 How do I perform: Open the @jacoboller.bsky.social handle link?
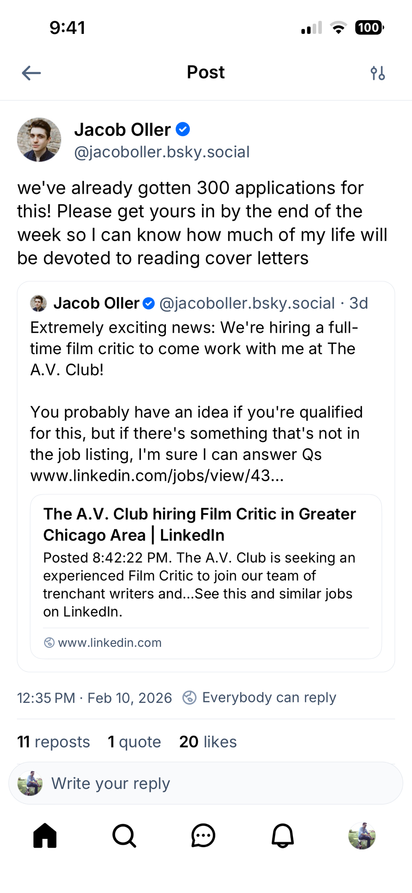click(x=162, y=152)
